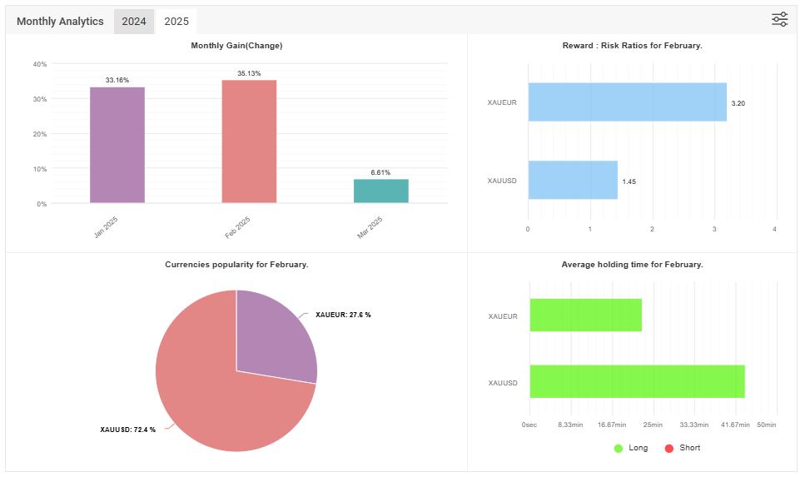Click the green Long legend dot
The image size is (805, 477).
point(619,449)
